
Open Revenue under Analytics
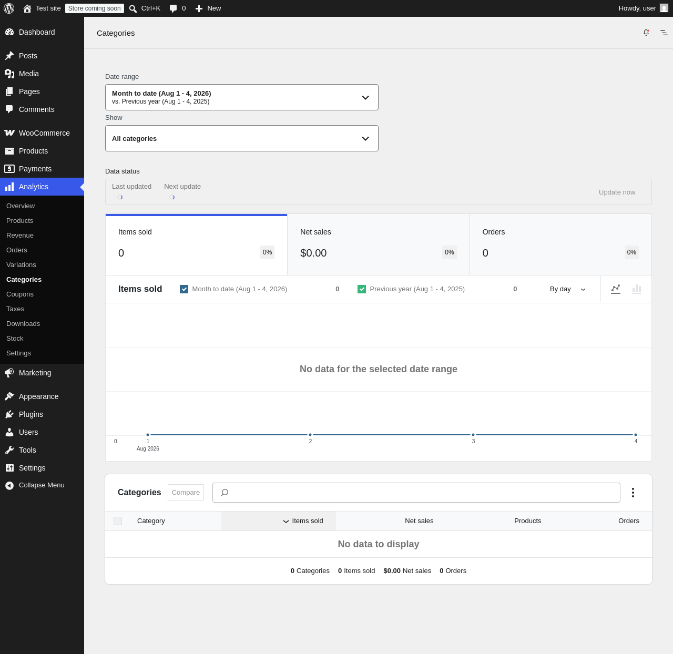point(20,236)
